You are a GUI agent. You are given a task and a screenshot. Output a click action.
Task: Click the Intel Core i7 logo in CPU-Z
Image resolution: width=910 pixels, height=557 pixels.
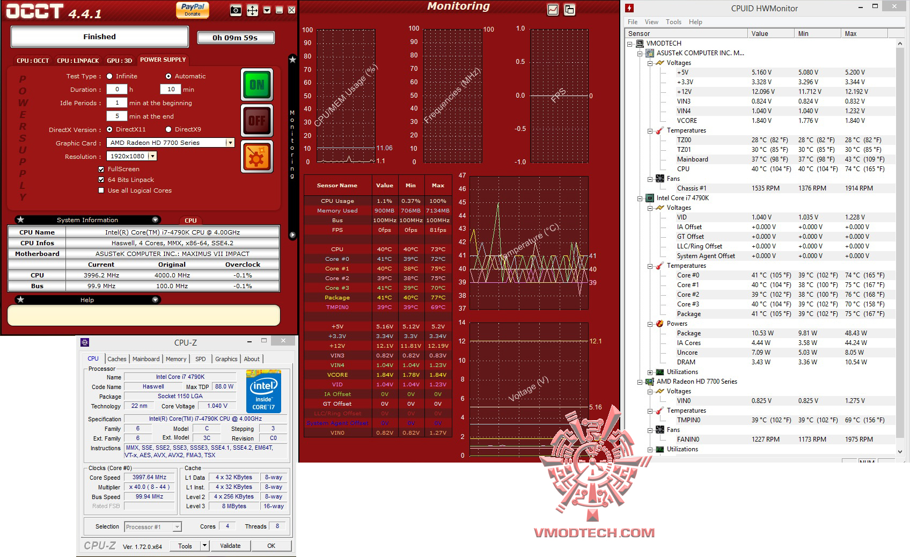(x=264, y=392)
